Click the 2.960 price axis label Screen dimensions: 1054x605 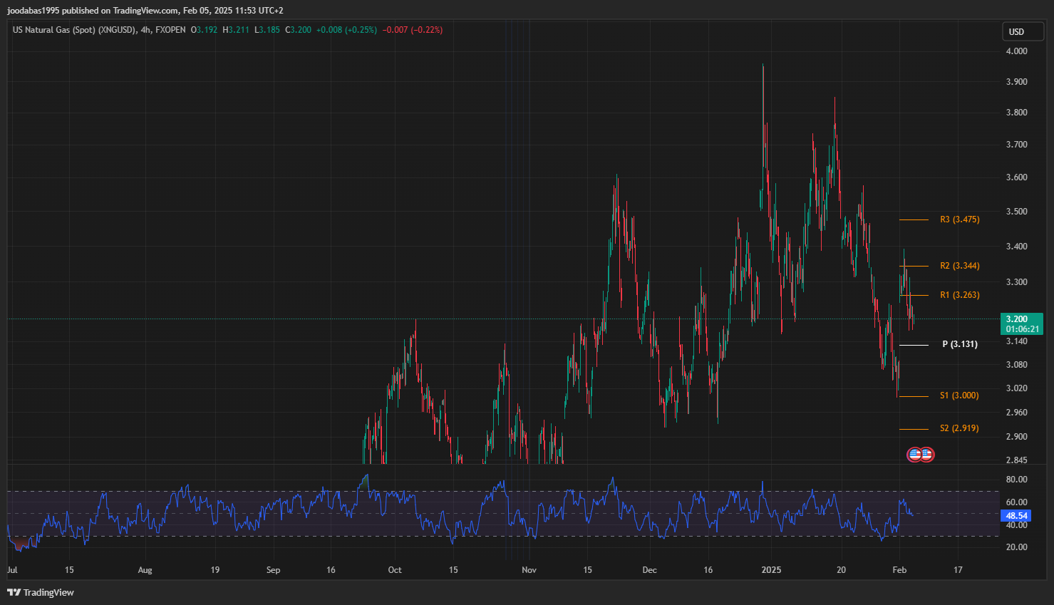point(1016,413)
